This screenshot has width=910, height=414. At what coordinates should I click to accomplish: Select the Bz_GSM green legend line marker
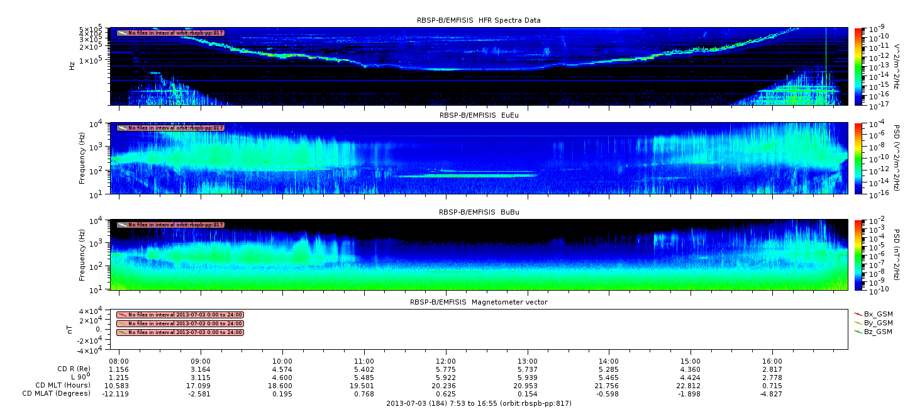[x=858, y=332]
